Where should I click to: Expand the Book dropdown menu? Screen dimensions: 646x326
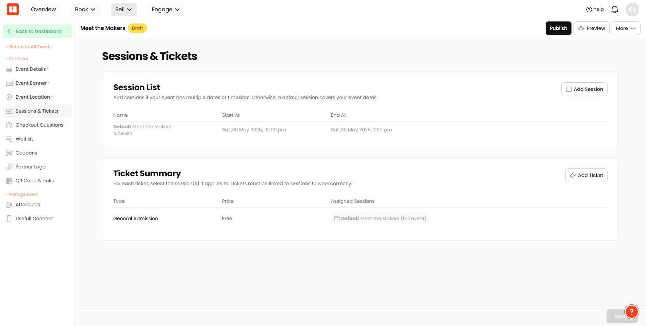(85, 10)
